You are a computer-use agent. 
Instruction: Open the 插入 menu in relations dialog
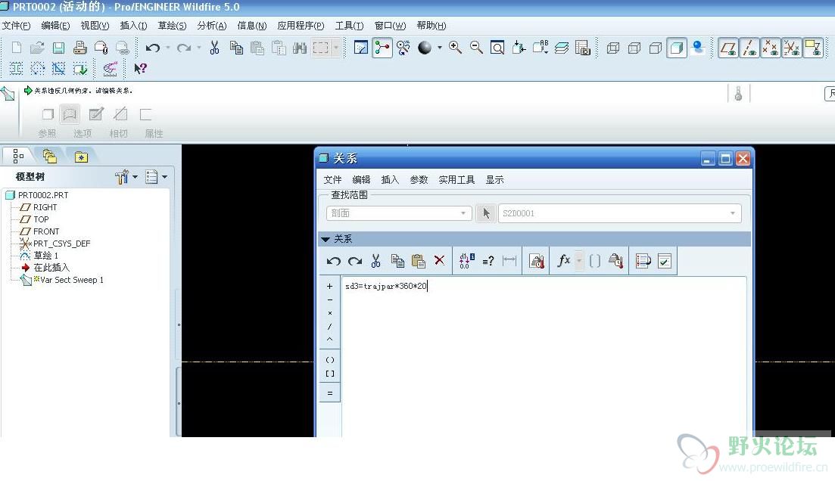click(x=390, y=180)
